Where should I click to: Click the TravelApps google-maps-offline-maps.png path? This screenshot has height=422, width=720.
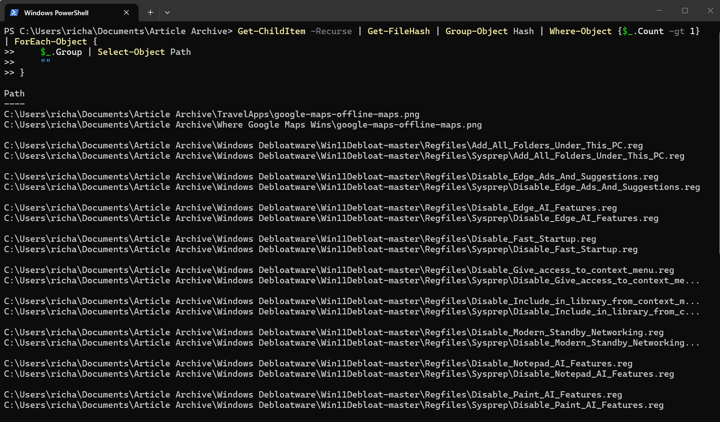coord(212,114)
